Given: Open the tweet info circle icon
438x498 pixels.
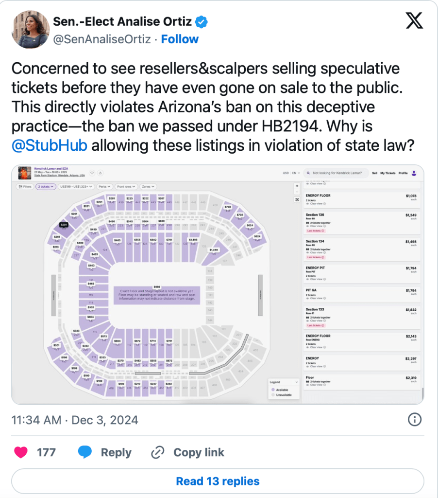Looking at the screenshot, I should pos(414,419).
